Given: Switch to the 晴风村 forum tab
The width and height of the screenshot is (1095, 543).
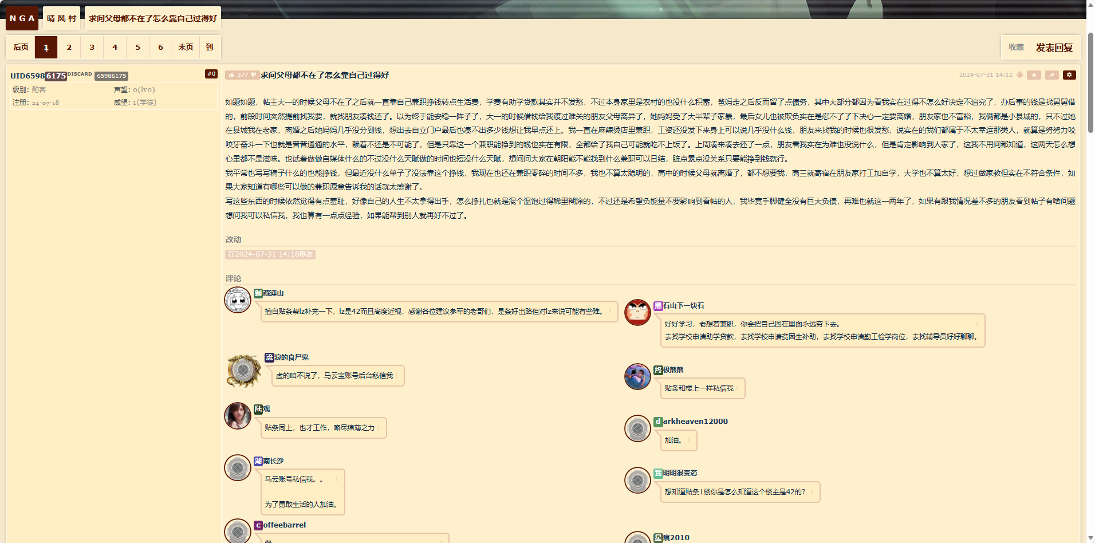Looking at the screenshot, I should [x=61, y=18].
